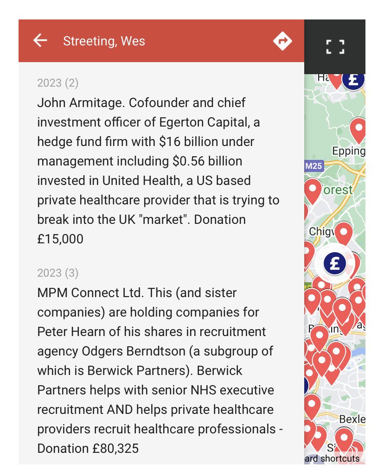Go back using the left arrow

(40, 41)
